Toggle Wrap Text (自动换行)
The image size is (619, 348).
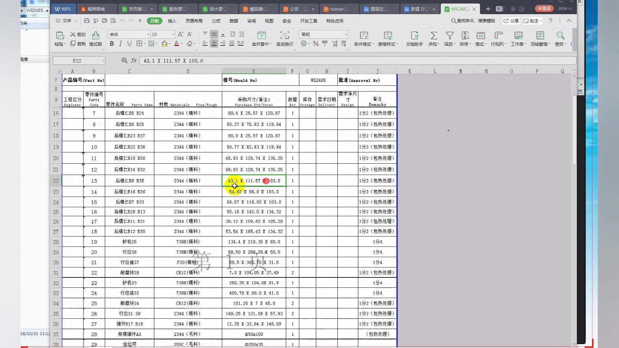click(x=284, y=36)
